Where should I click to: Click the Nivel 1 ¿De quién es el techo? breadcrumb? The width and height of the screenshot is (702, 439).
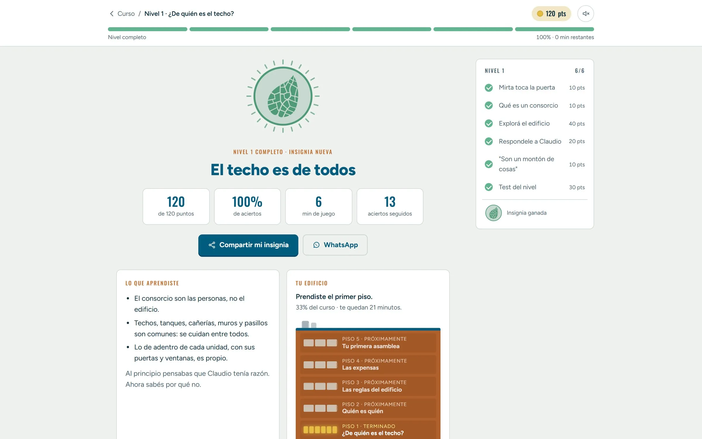(x=189, y=14)
